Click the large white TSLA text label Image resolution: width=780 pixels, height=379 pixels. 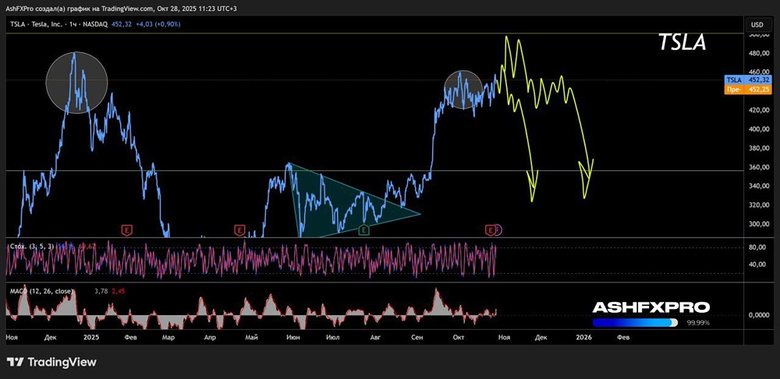point(682,43)
